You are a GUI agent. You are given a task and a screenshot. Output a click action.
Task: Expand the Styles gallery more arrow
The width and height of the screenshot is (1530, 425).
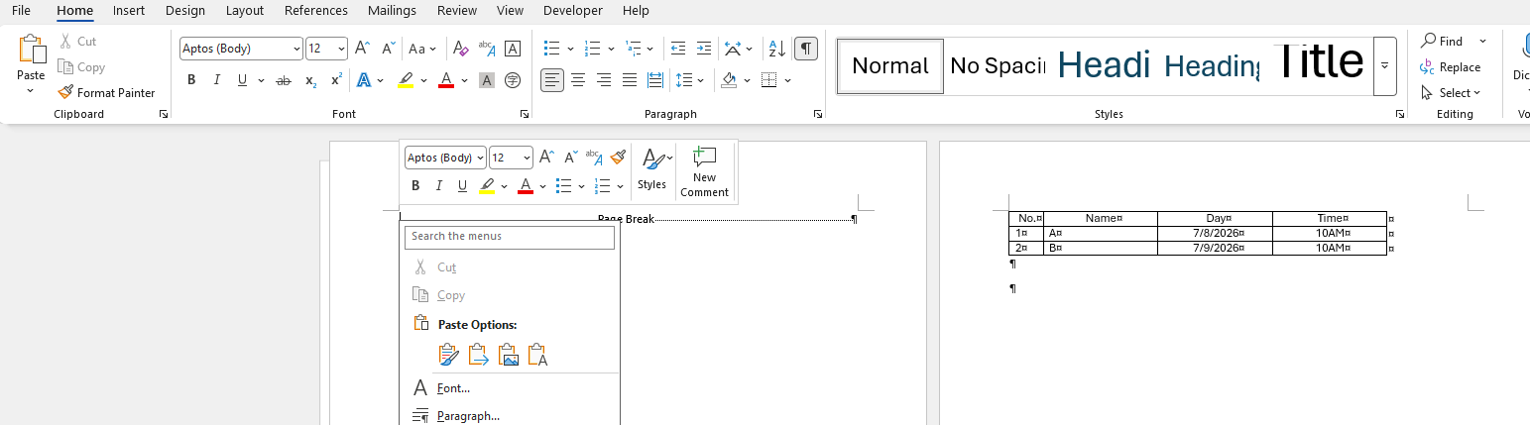pyautogui.click(x=1384, y=66)
